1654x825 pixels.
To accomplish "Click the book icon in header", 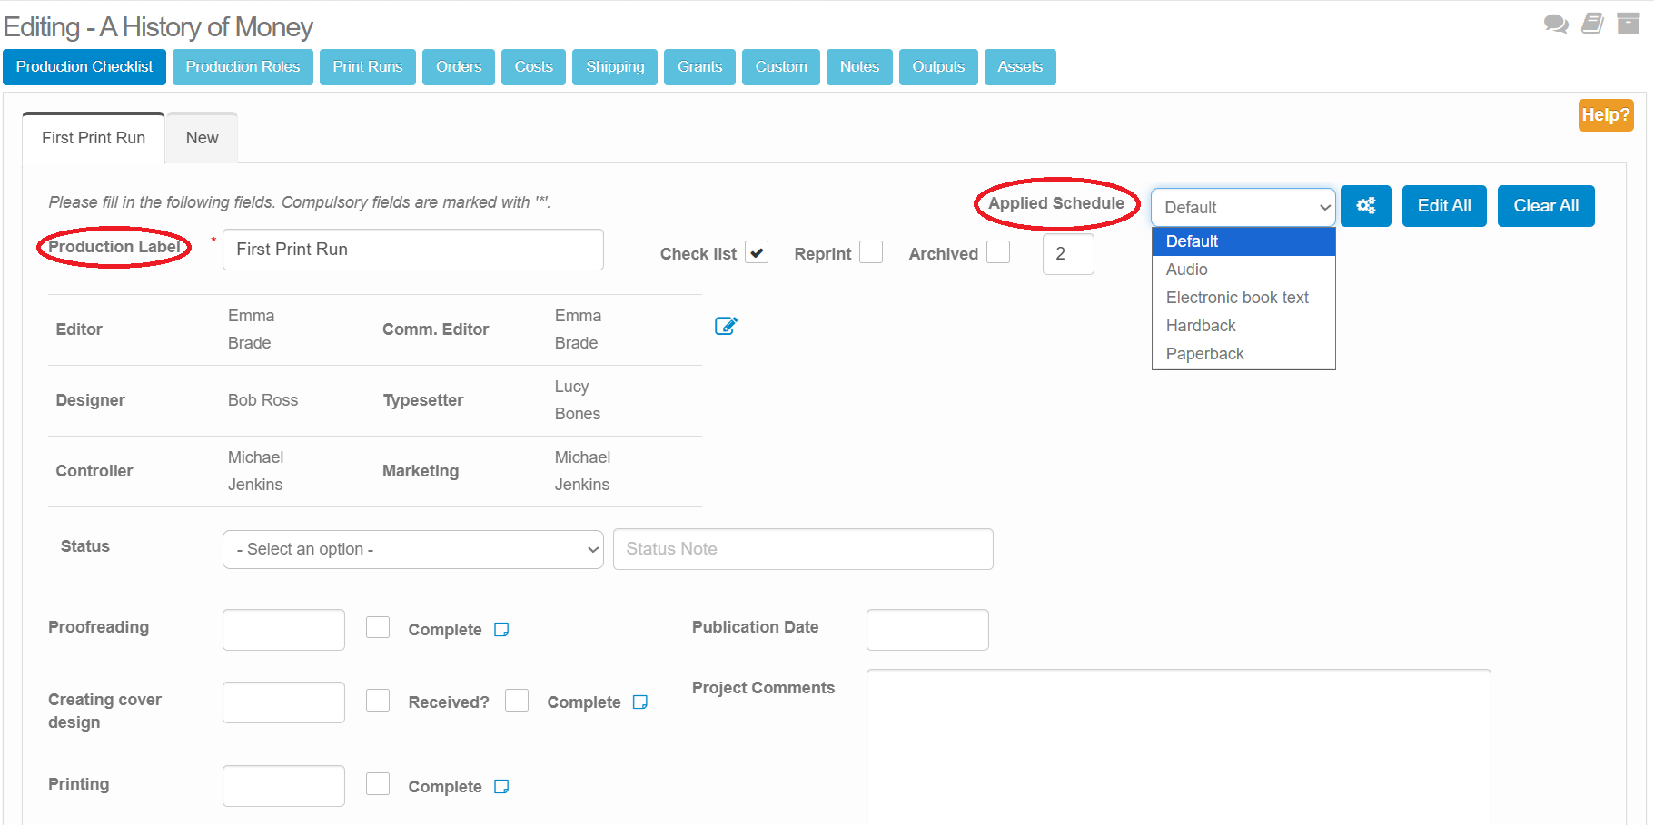I will pos(1592,24).
